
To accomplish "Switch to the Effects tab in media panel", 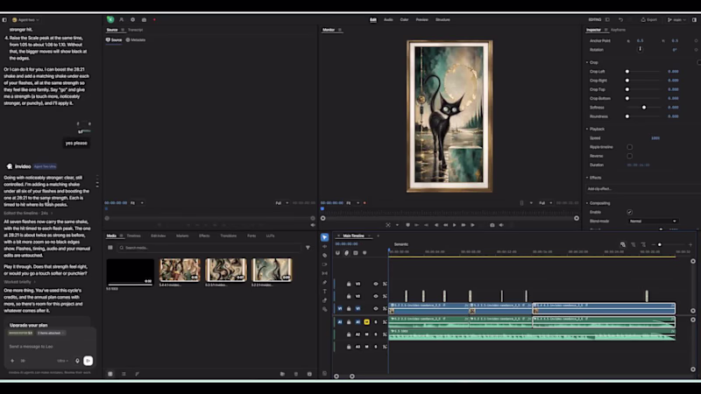I will click(204, 236).
